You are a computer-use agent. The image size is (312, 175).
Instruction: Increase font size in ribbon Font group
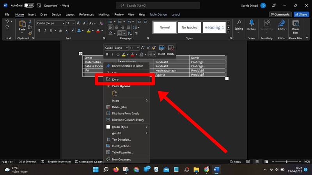(x=79, y=23)
